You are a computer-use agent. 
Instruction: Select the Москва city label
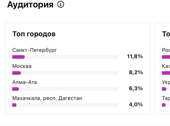22,66
